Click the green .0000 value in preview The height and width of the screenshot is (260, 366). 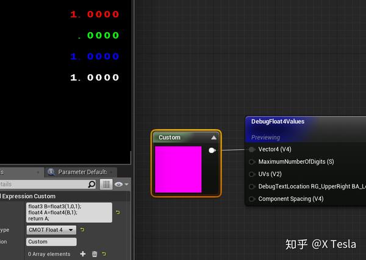click(98, 35)
